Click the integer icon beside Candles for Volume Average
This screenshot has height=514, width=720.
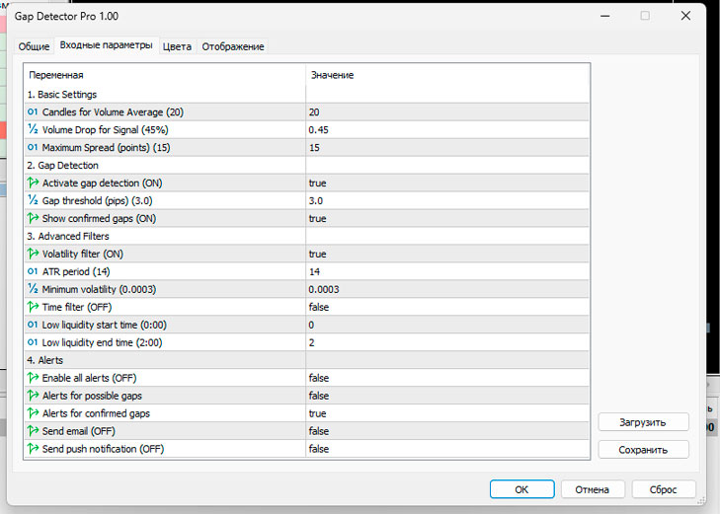33,111
